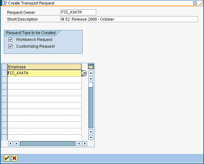This screenshot has height=164, width=204.
Task: Cancel the dialog with the red X icon
Action: click(14, 158)
